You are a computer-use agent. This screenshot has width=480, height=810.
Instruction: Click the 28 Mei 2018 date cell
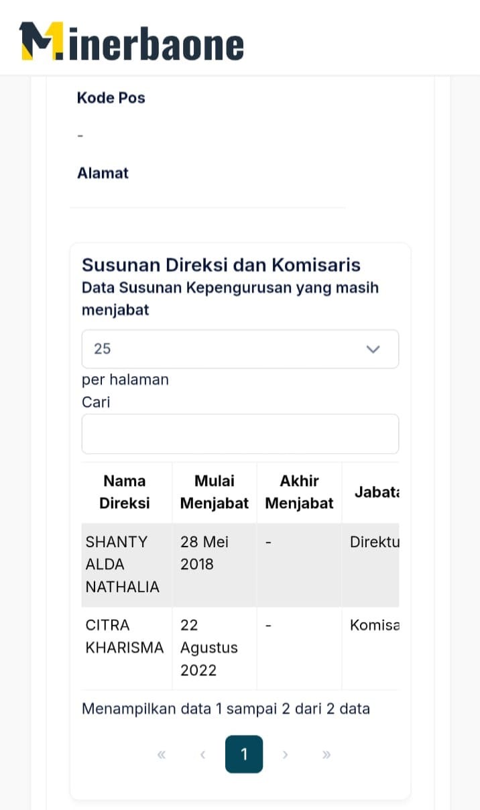(x=205, y=553)
